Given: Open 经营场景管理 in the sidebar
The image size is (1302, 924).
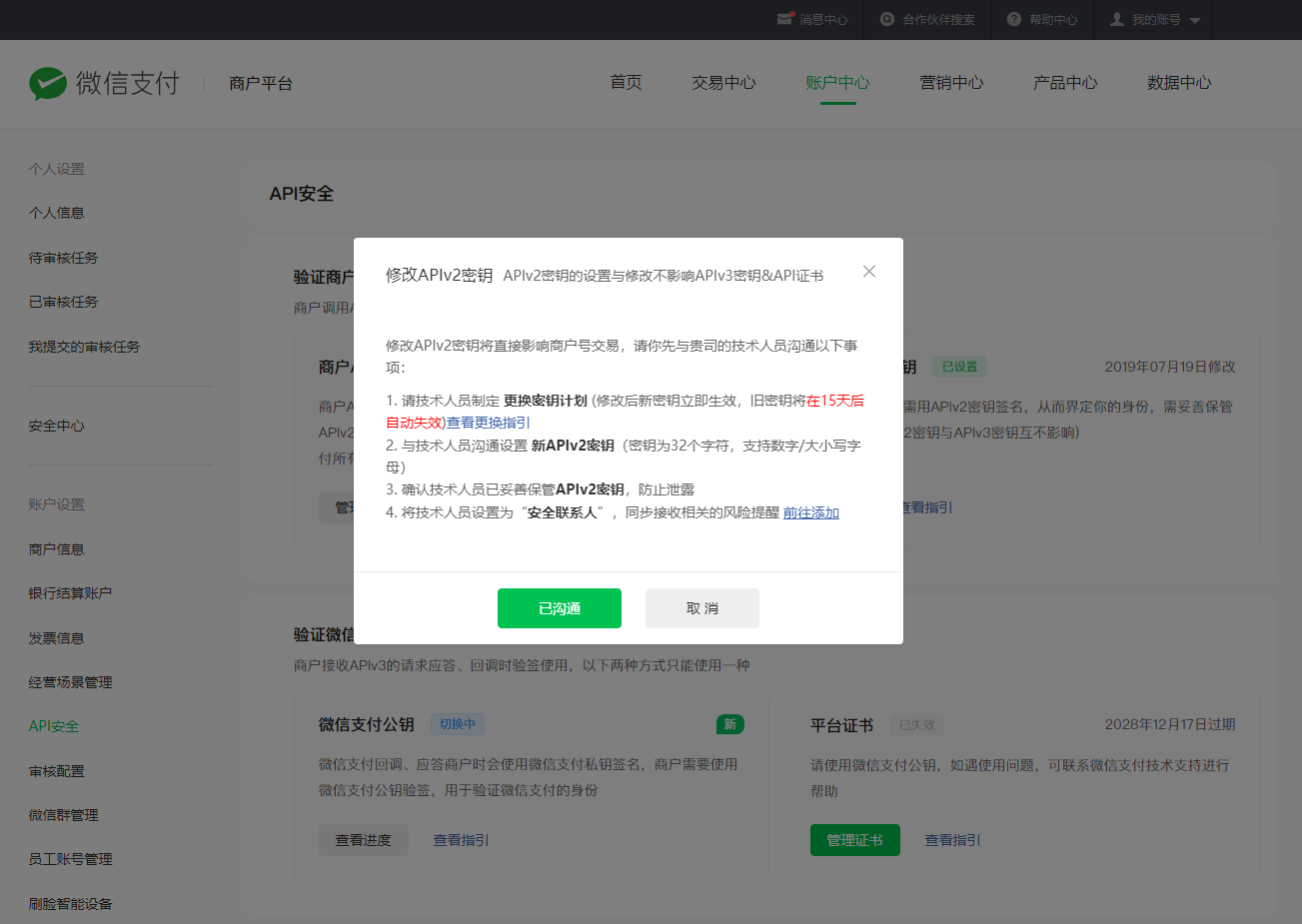Looking at the screenshot, I should tap(71, 682).
